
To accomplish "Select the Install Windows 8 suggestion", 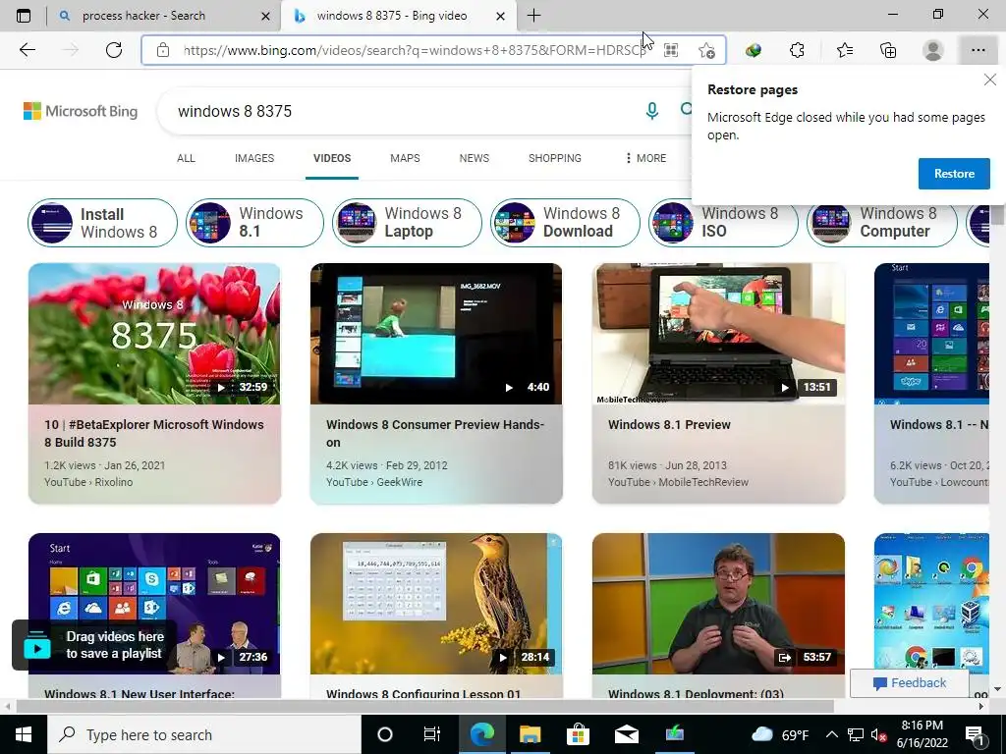I will coord(102,223).
